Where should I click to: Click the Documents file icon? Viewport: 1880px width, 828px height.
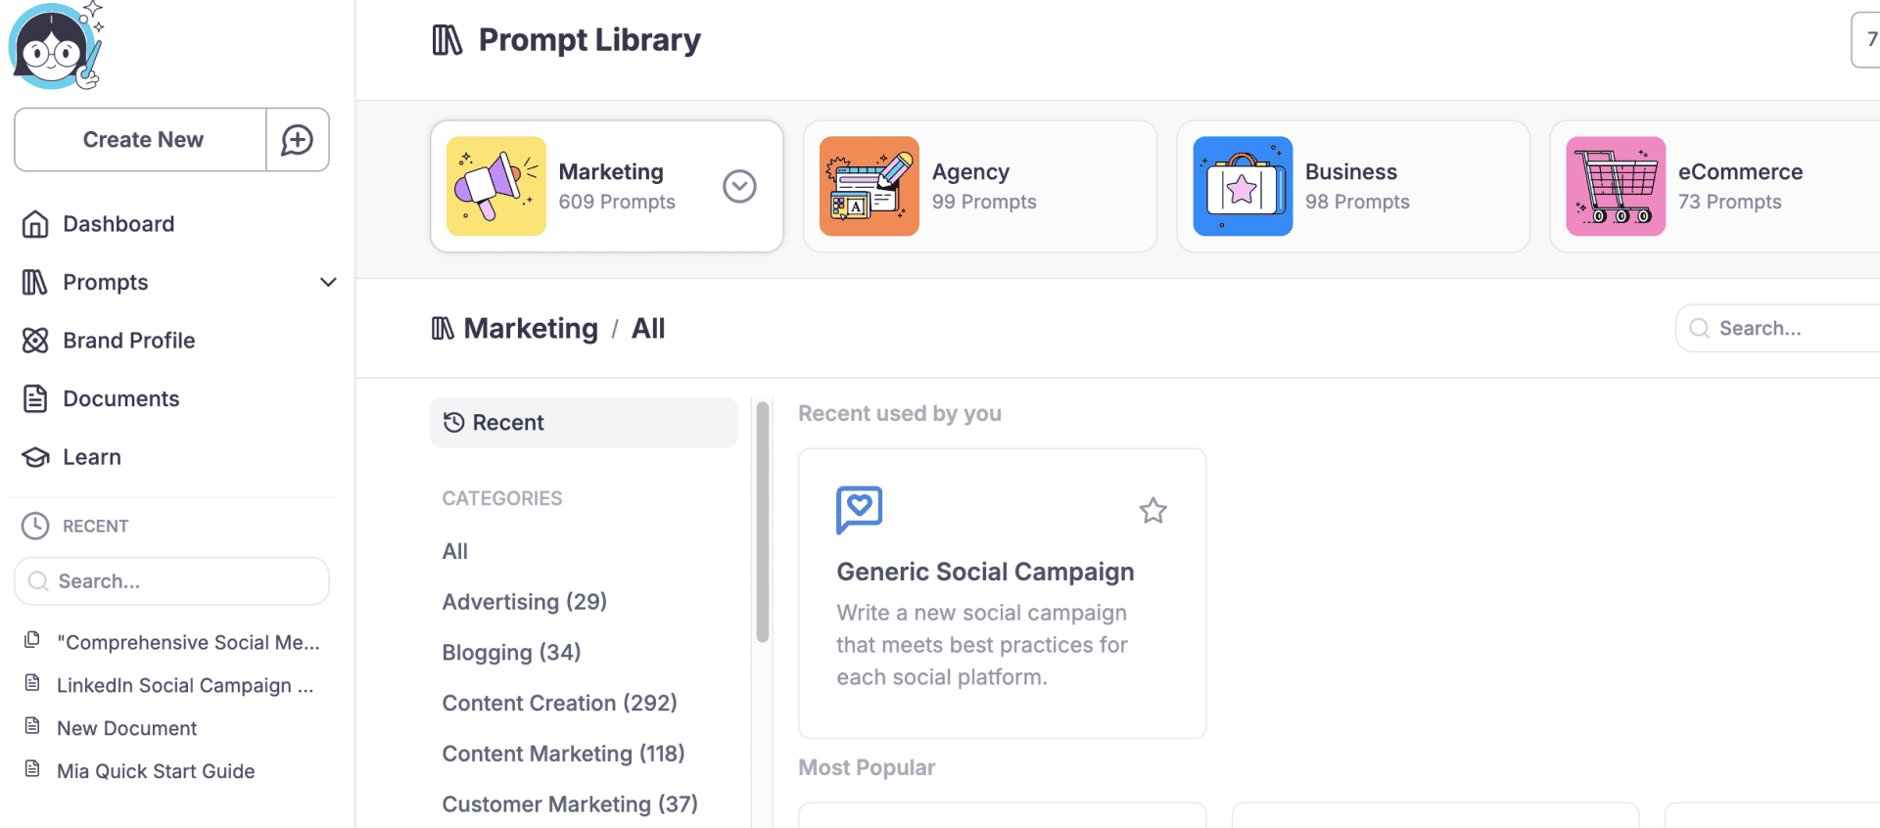(35, 399)
